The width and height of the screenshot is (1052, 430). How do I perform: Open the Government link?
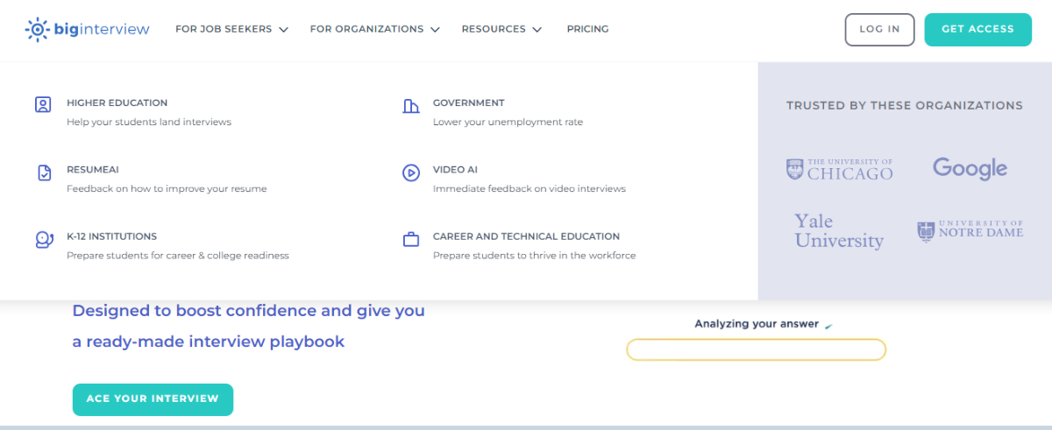tap(468, 102)
